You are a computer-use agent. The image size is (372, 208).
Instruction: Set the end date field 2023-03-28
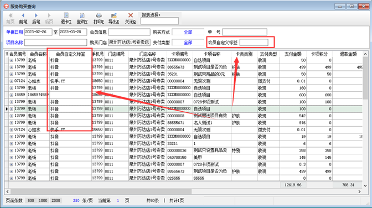coord(73,32)
